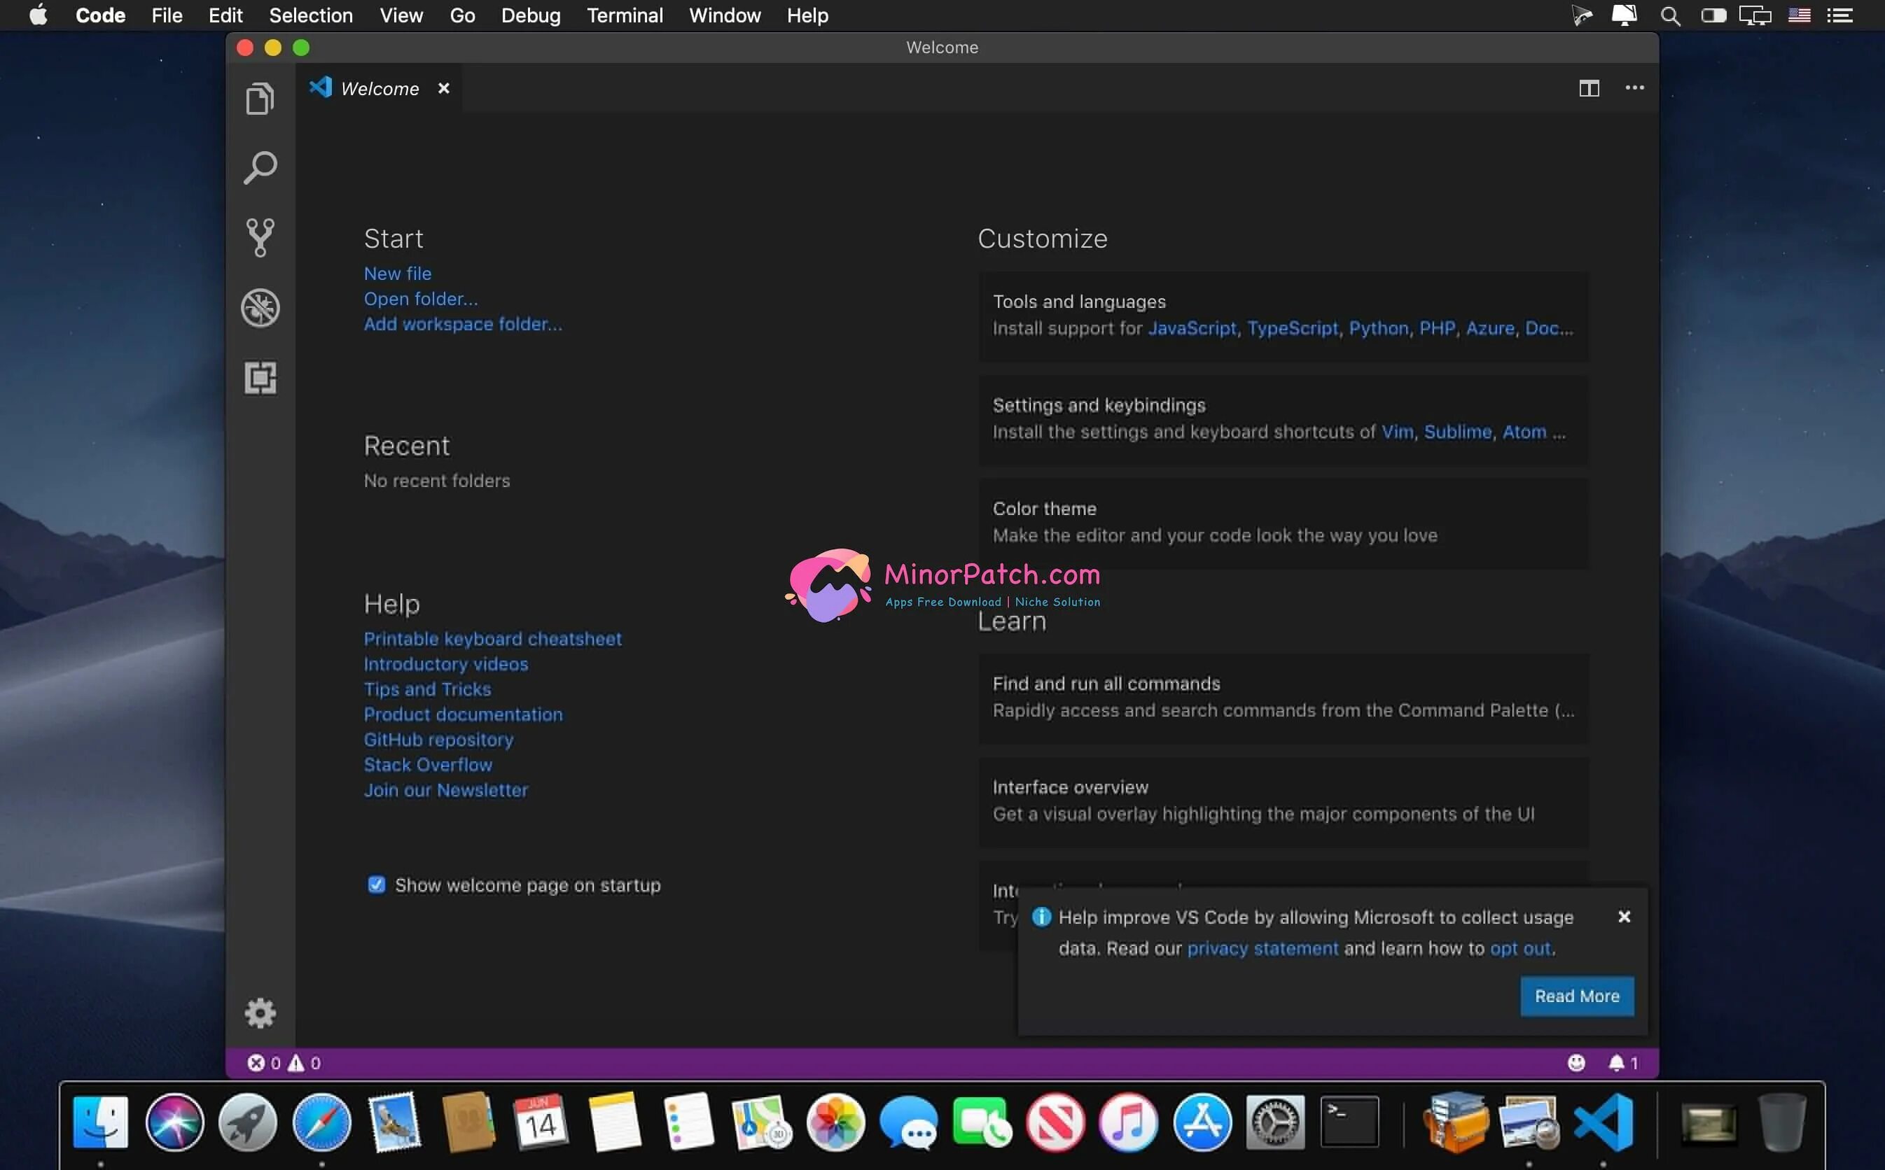Screen dimensions: 1885x1170
Task: Open the Edit menu
Action: [x=225, y=15]
